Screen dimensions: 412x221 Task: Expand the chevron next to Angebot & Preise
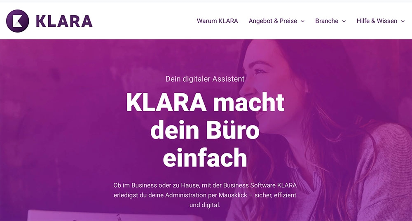point(302,21)
